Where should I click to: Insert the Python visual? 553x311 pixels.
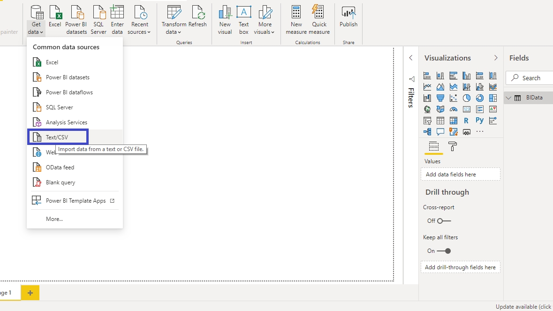(479, 121)
